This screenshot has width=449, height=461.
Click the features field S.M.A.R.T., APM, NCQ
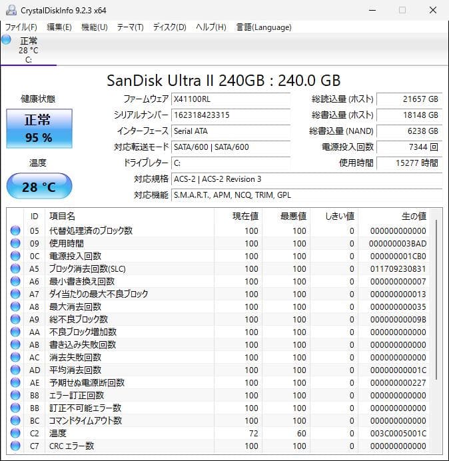pyautogui.click(x=306, y=195)
